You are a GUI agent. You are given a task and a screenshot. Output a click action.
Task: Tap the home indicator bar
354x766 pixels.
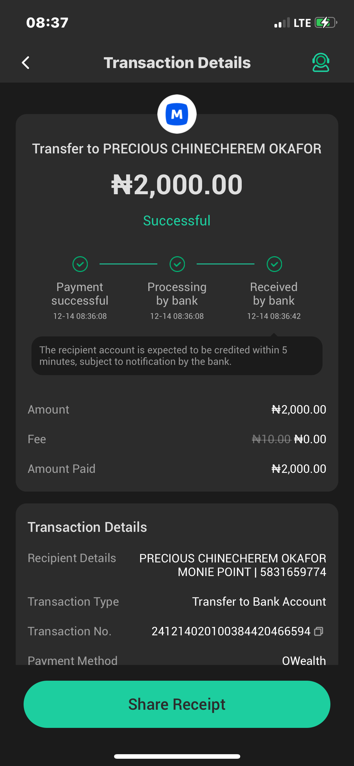(177, 756)
